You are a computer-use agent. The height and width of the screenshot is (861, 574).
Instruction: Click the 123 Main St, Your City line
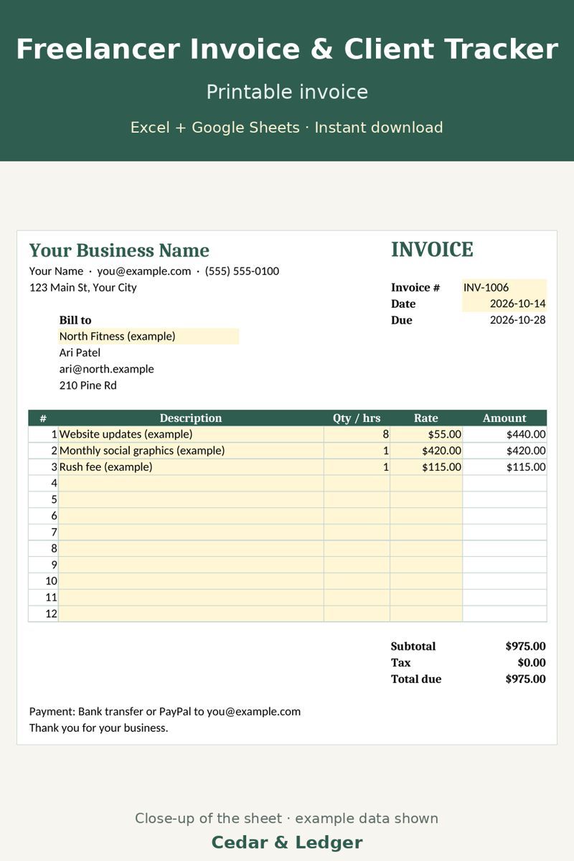pos(83,287)
